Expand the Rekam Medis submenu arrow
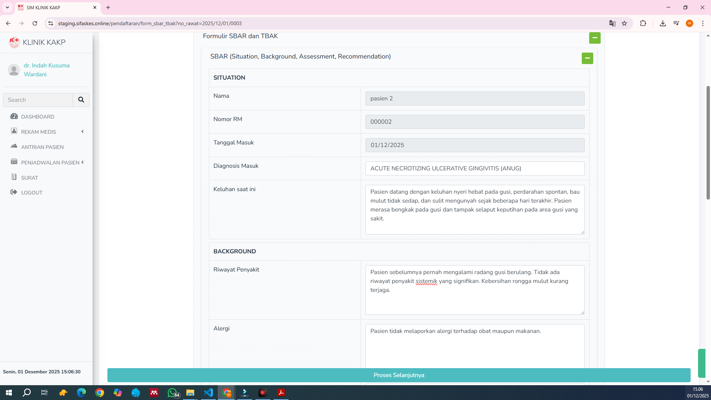 [82, 131]
